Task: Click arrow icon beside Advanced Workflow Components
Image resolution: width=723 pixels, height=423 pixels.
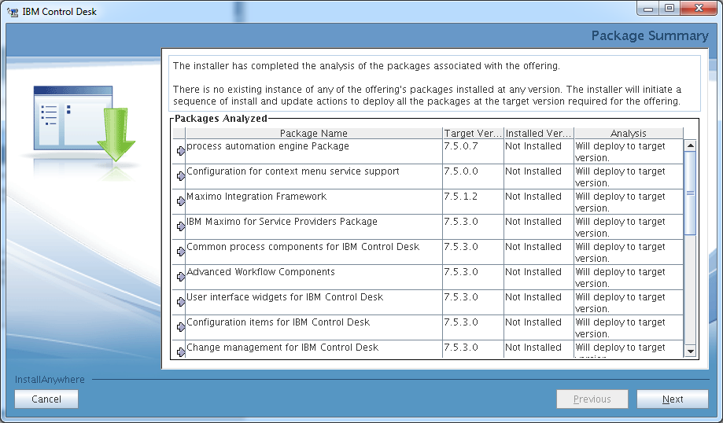Action: (181, 277)
